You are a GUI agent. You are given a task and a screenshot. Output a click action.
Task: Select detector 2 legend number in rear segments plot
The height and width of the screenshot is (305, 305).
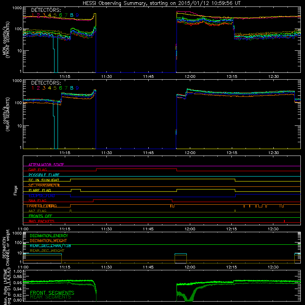pos(39,88)
